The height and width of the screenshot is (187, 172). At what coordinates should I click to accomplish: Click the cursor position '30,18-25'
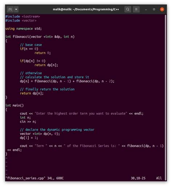pos(138,178)
